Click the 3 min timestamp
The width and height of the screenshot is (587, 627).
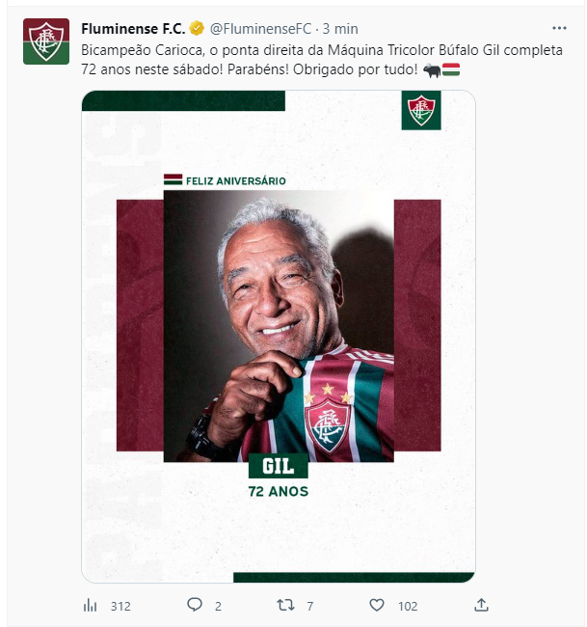pyautogui.click(x=340, y=29)
